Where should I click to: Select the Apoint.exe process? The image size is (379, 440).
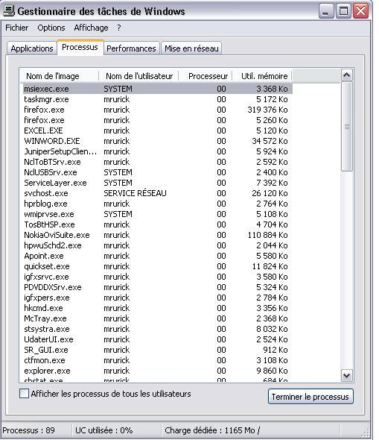(x=157, y=256)
